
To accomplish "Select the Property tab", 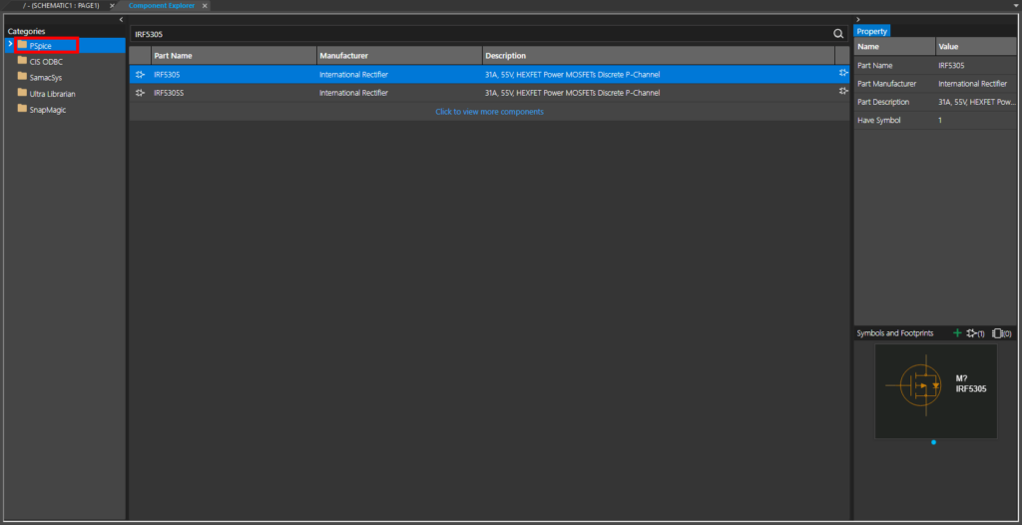I will (871, 31).
